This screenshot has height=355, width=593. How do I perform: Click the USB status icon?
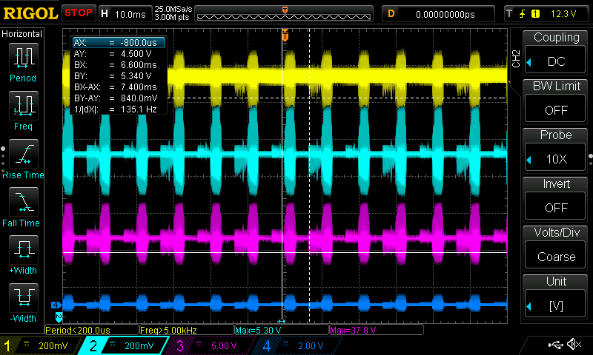pos(554,345)
